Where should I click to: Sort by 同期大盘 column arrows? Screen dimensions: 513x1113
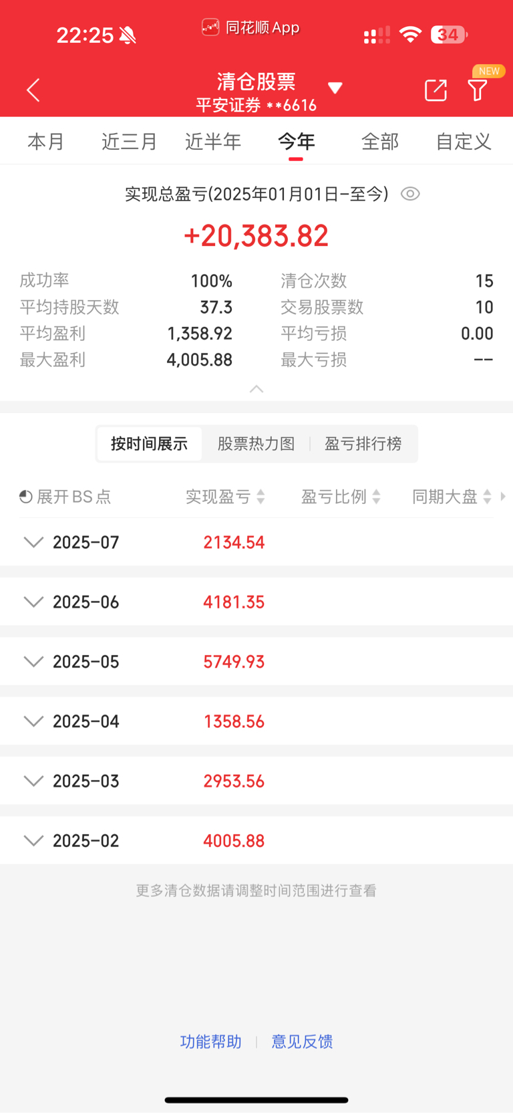pos(488,497)
